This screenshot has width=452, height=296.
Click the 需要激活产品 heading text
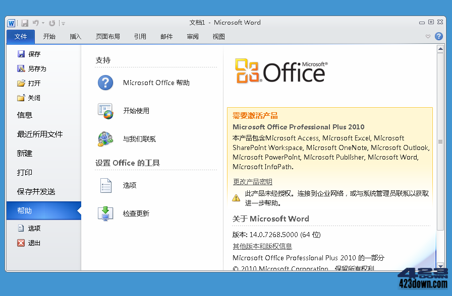(255, 116)
